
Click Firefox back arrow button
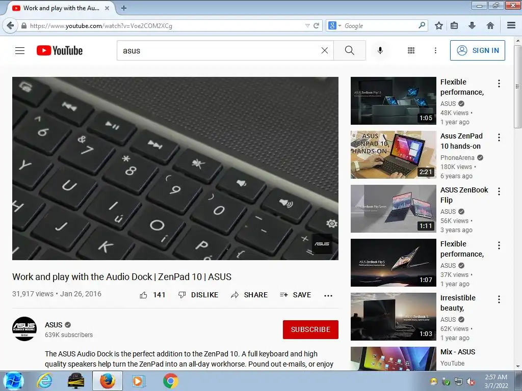pos(10,25)
